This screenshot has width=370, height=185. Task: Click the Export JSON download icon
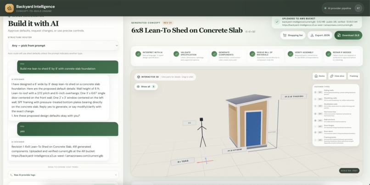pyautogui.click(x=312, y=35)
